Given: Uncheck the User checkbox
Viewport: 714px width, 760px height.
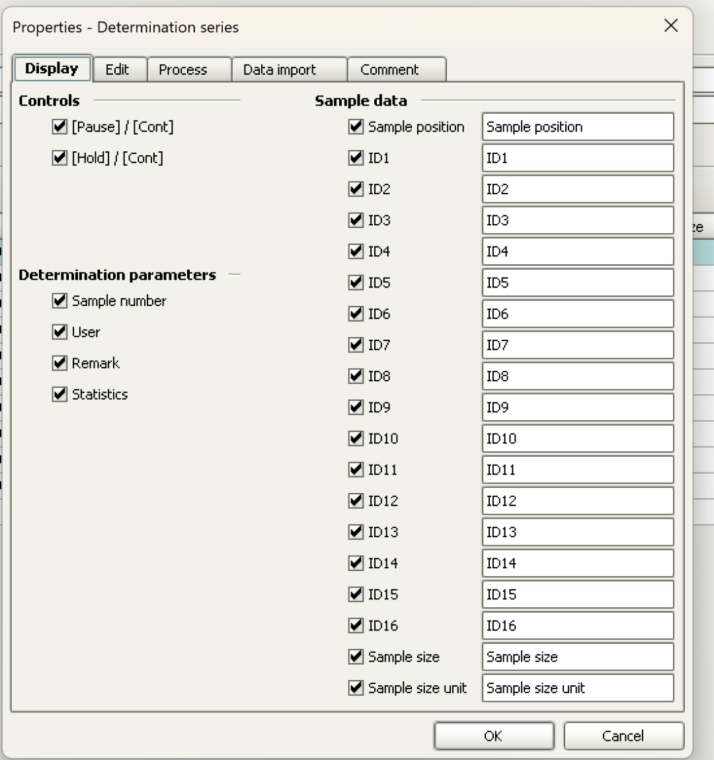Looking at the screenshot, I should point(59,332).
